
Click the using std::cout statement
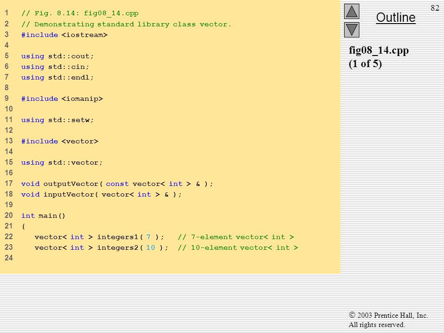click(57, 56)
